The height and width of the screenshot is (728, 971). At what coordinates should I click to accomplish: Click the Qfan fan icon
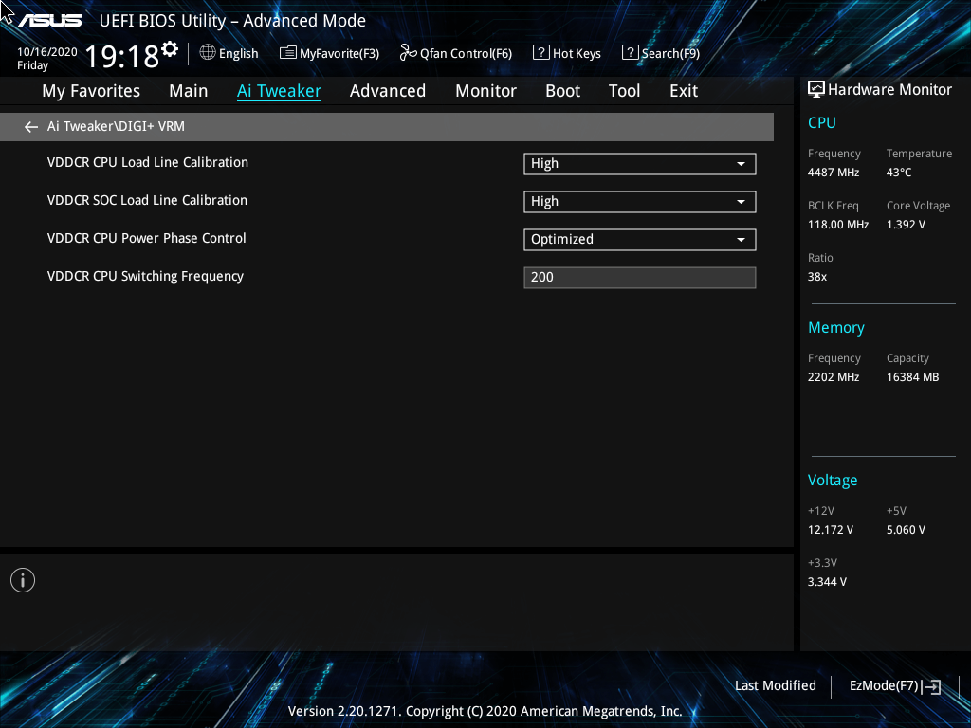pyautogui.click(x=408, y=53)
